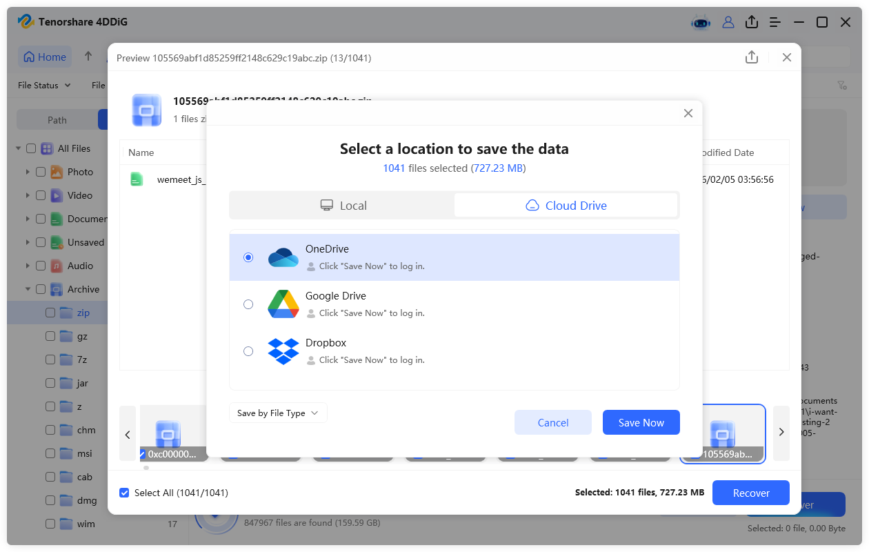
Task: Click the robot assistant icon in title bar
Action: tap(701, 22)
